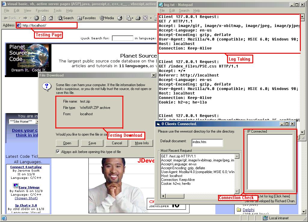Viewport: 308px width, 222px height.
Task: Click the Delphi folder link
Action: (x=248, y=210)
